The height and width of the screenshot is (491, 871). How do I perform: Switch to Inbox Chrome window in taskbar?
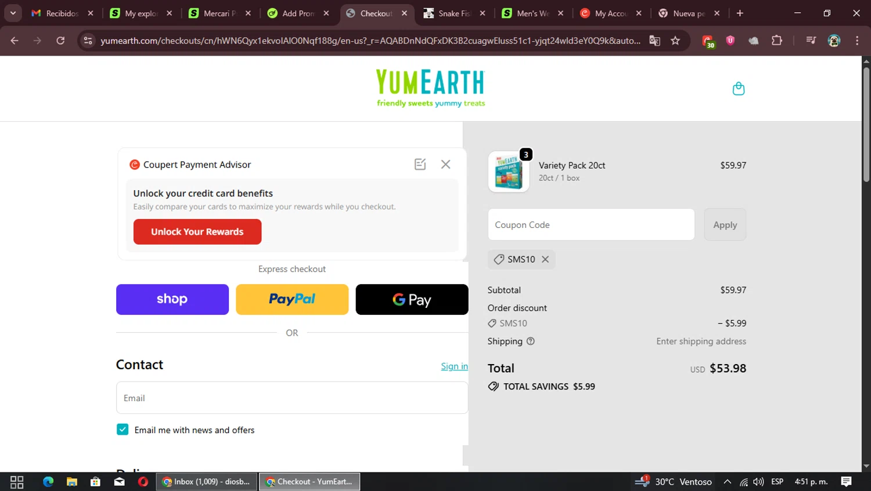(207, 482)
